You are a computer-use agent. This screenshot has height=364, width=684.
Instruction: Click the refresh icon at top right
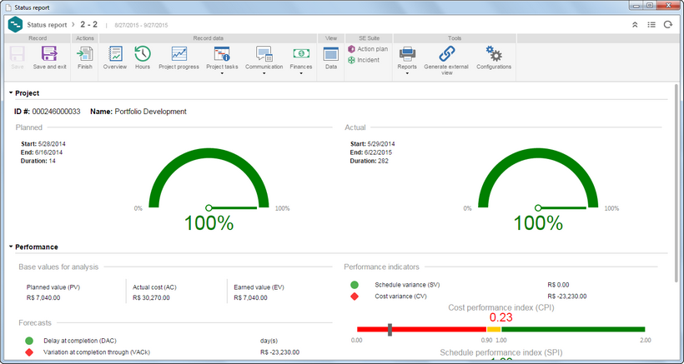tap(668, 25)
